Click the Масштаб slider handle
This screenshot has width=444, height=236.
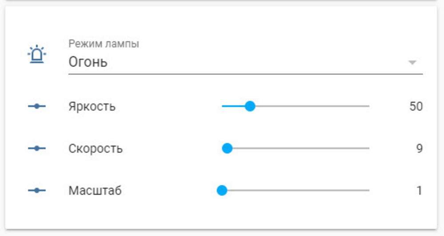click(x=222, y=190)
